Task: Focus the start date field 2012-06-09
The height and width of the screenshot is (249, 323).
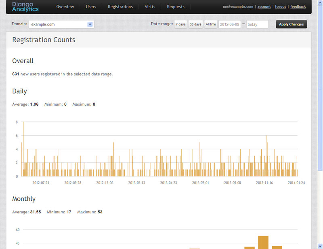Action: 229,24
